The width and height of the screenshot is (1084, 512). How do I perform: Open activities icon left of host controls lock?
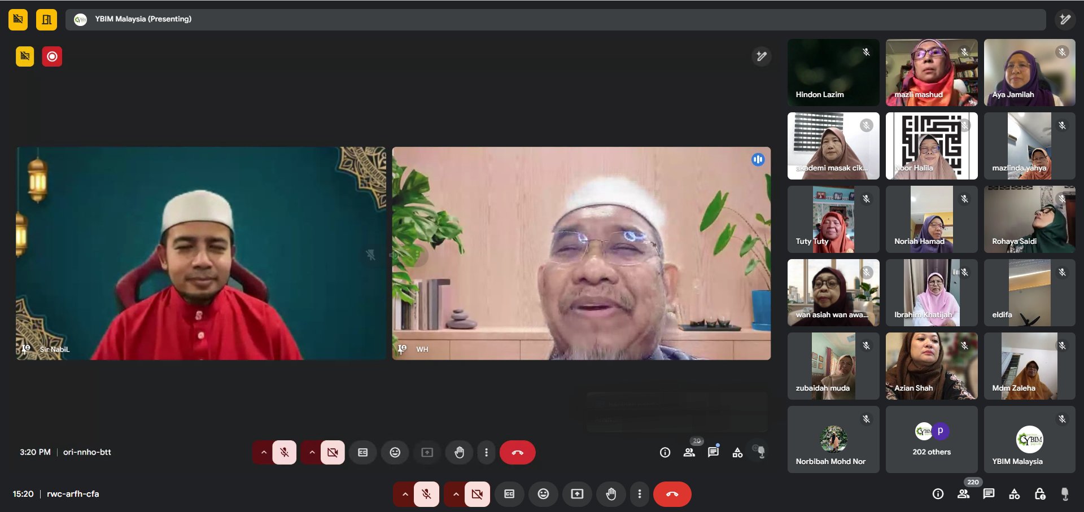(x=1014, y=494)
